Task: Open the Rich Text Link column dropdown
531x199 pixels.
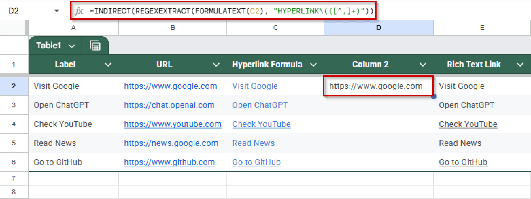Action: (520, 65)
